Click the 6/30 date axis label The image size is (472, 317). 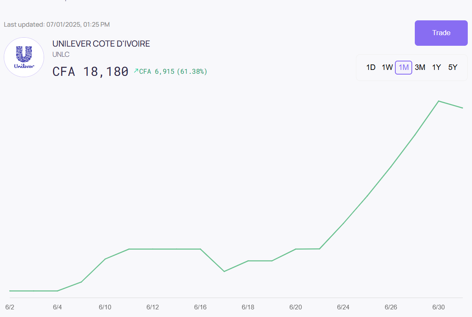pyautogui.click(x=438, y=307)
